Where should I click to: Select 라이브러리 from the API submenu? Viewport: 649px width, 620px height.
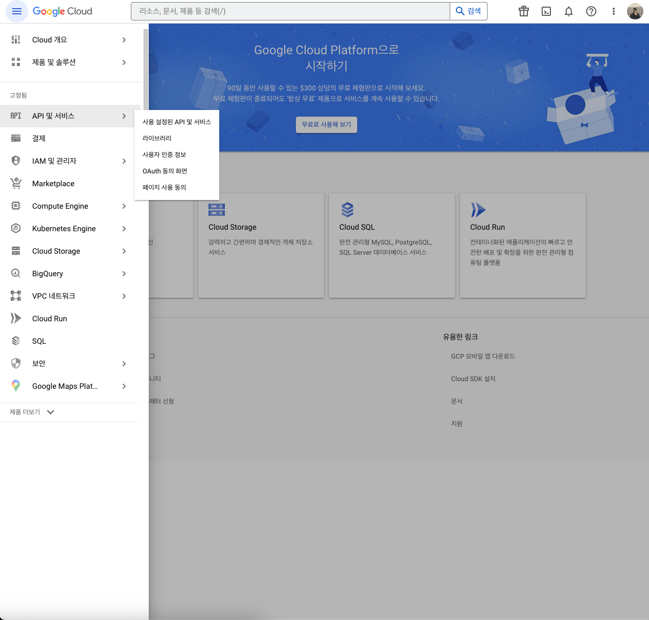pos(177,138)
